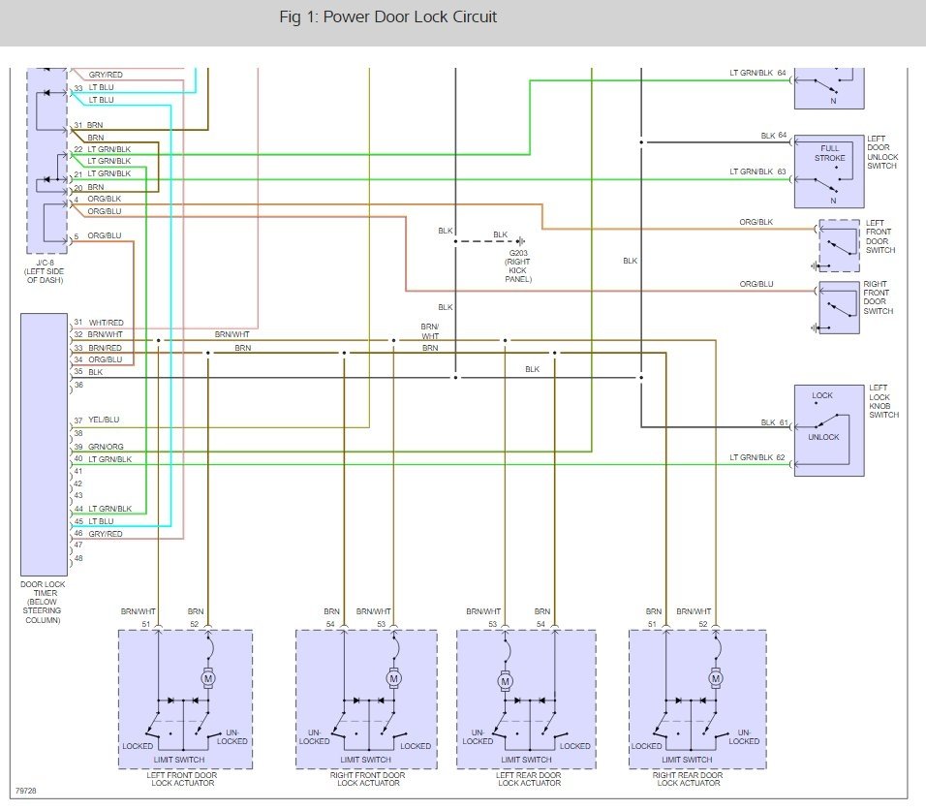
Task: Click UNLOCK text in the lock knob switch
Action: [823, 437]
